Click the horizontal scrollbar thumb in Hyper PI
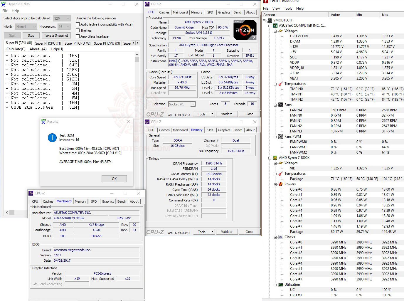This screenshot has width=404, height=301. coord(12,212)
